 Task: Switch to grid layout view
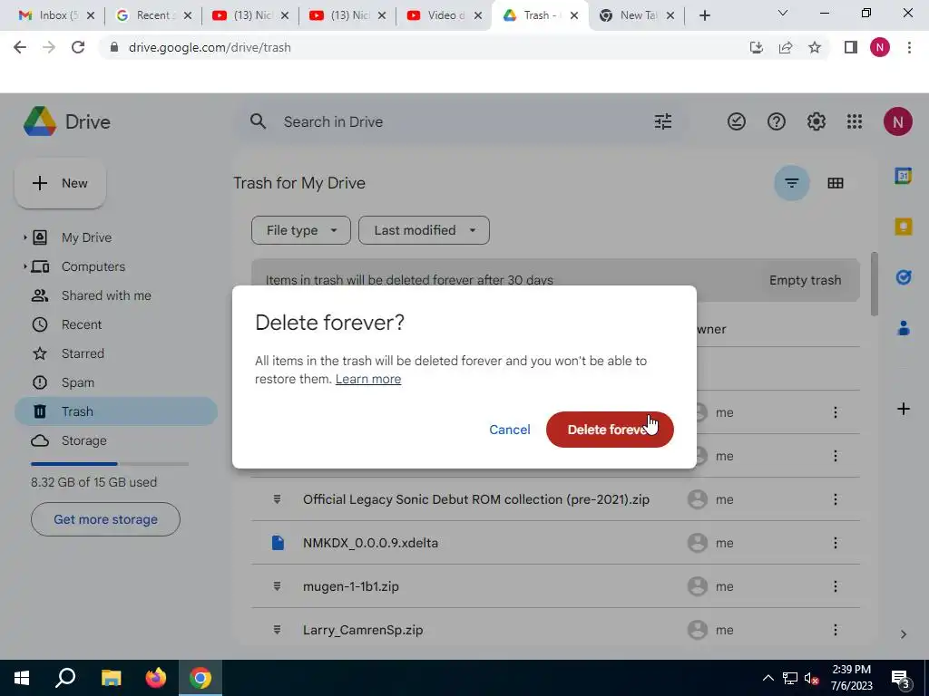point(836,183)
